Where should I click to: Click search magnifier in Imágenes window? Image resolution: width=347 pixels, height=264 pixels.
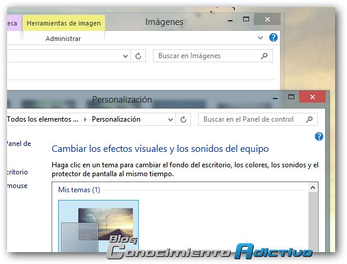click(264, 56)
